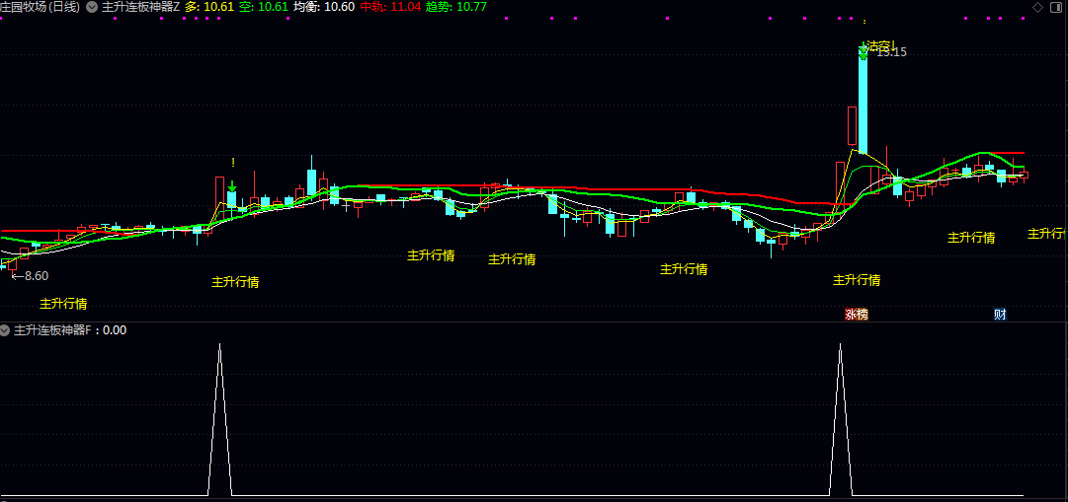The image size is (1068, 502).
Task: Click the 主升行情 label above the 财 marker
Action: click(971, 238)
